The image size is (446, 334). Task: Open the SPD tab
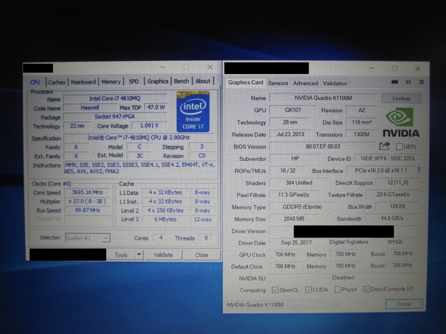134,81
